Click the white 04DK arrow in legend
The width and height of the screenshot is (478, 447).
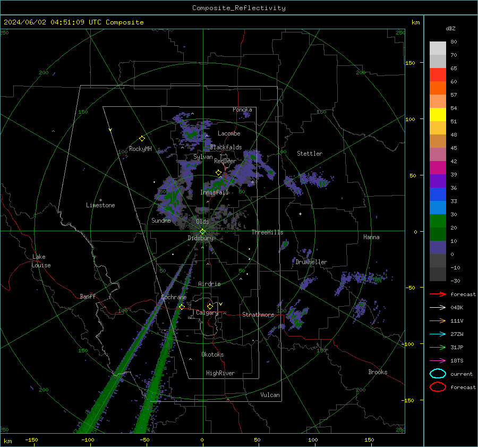tap(438, 307)
